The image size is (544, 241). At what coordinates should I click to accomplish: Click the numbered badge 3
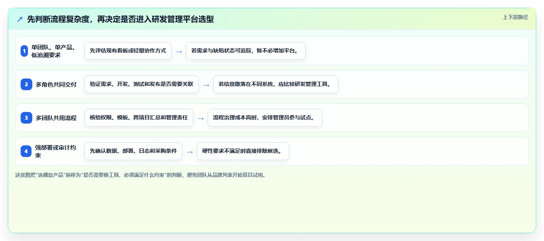coord(26,118)
